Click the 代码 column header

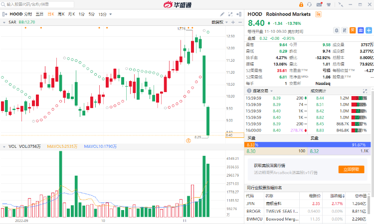click(x=250, y=196)
